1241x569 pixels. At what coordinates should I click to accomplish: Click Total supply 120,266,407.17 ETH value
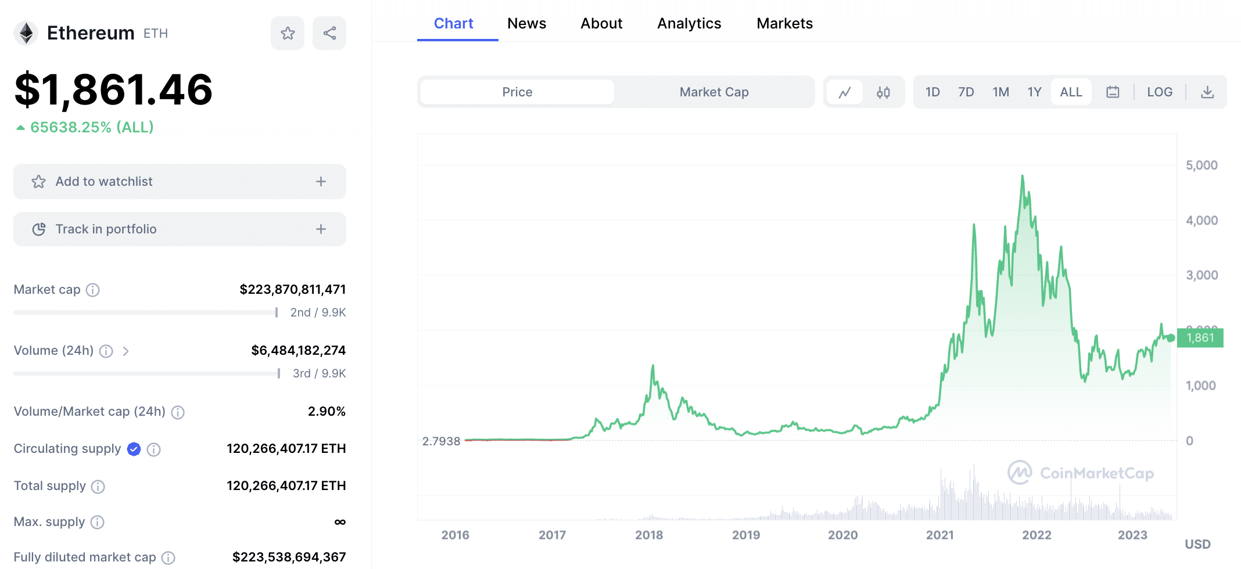pyautogui.click(x=286, y=485)
